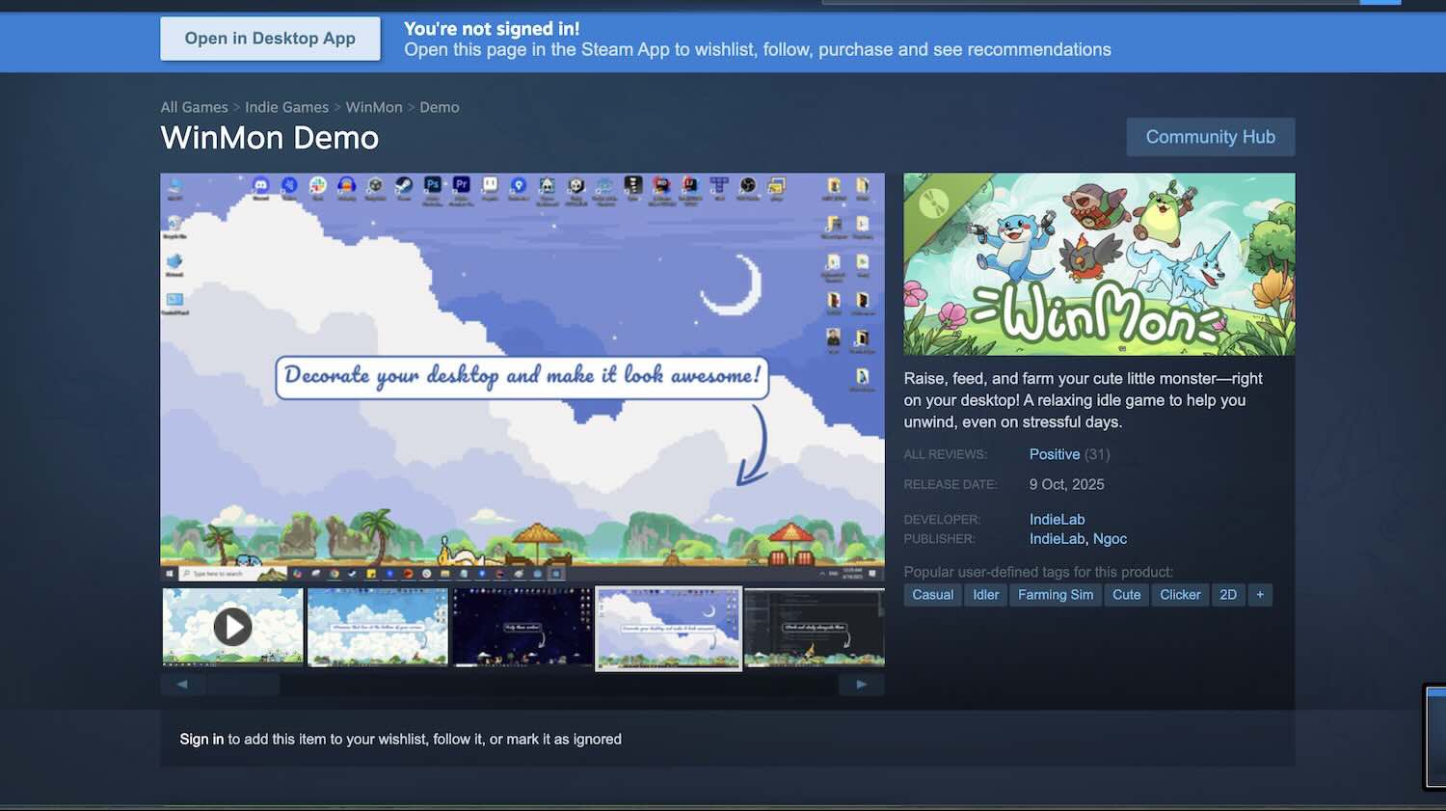Go to All Games breadcrumb
Screen dimensions: 1446x811
(194, 107)
